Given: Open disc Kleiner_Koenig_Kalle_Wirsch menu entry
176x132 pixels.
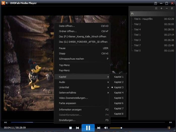Looking at the screenshot, I should (x=82, y=37).
